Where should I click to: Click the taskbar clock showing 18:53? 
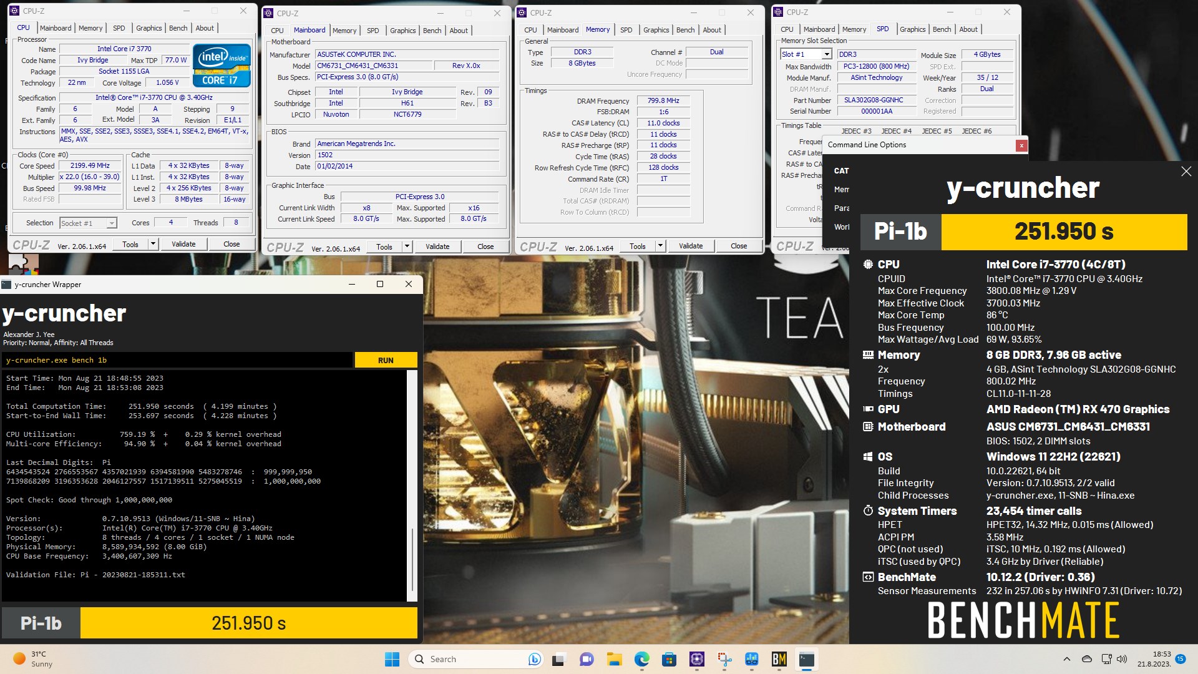coord(1154,659)
